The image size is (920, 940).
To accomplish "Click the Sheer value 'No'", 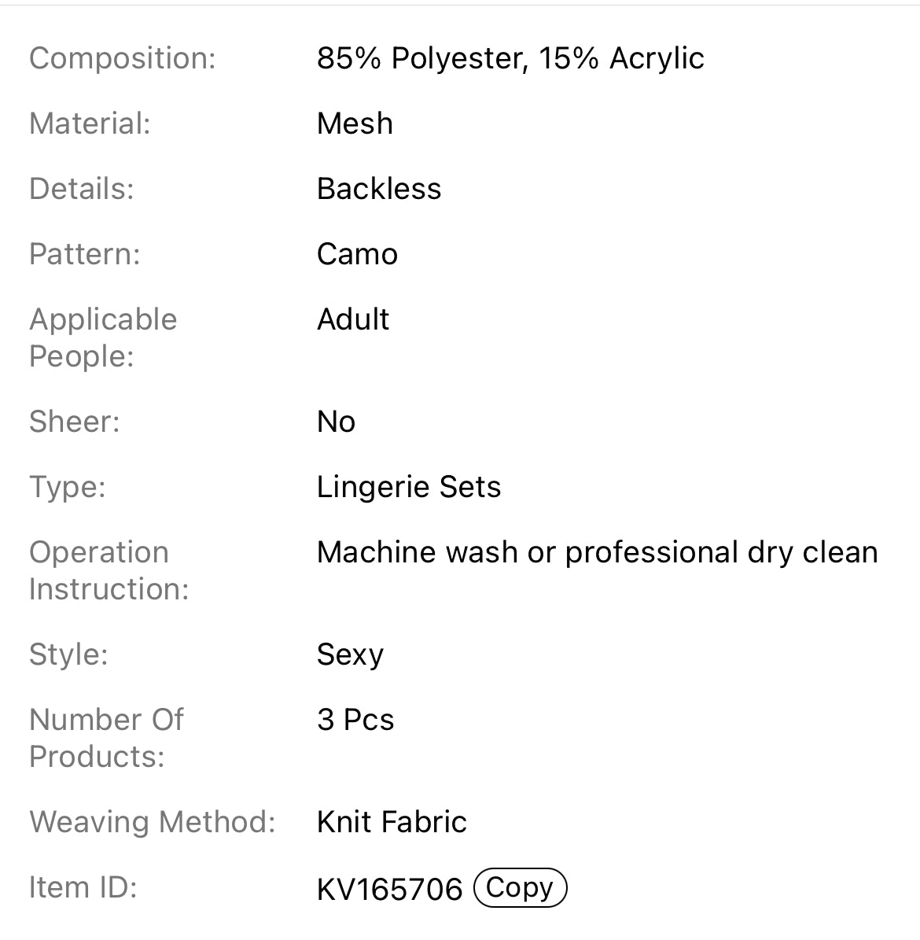I will point(336,422).
